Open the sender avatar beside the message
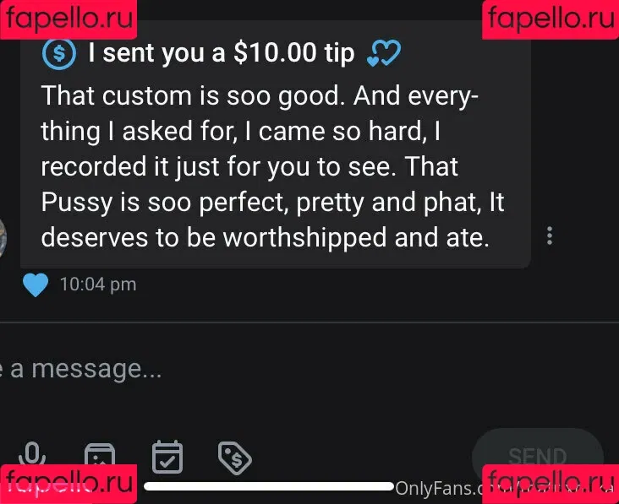 click(x=3, y=237)
